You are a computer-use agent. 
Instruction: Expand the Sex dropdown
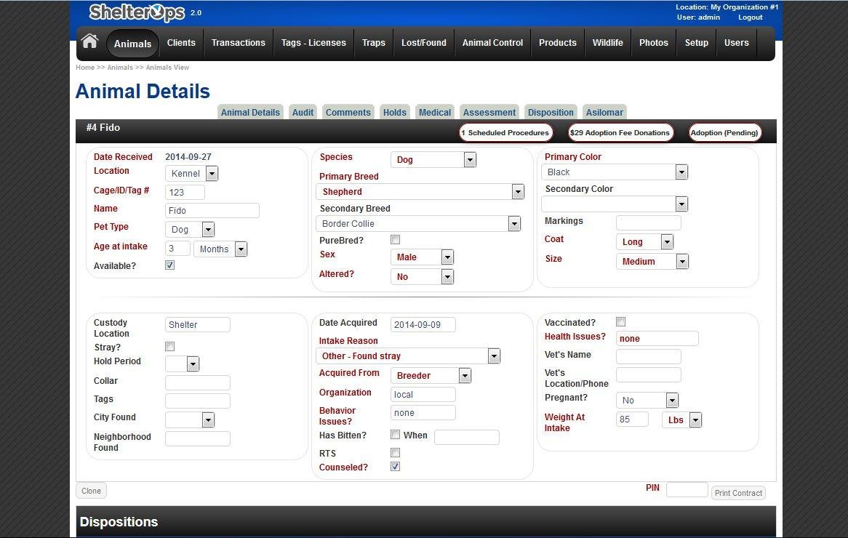447,257
